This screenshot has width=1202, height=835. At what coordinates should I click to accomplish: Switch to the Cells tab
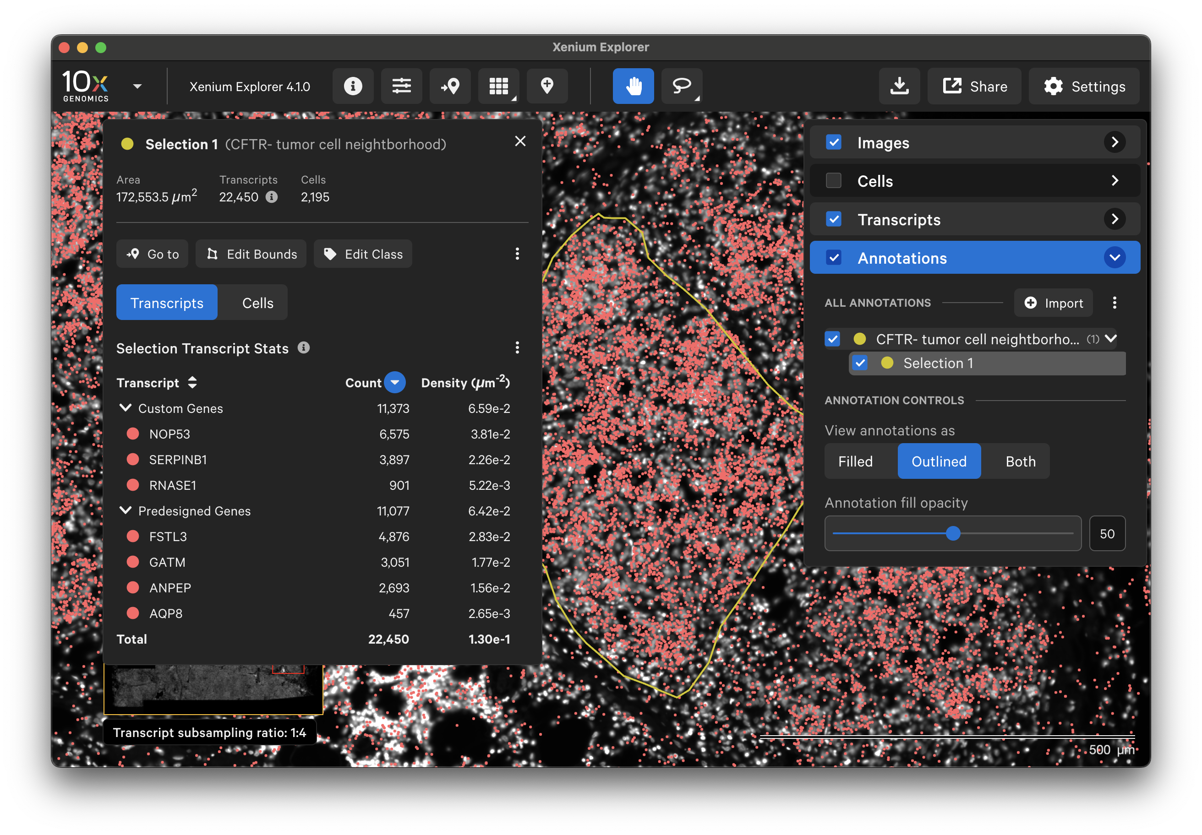(257, 303)
